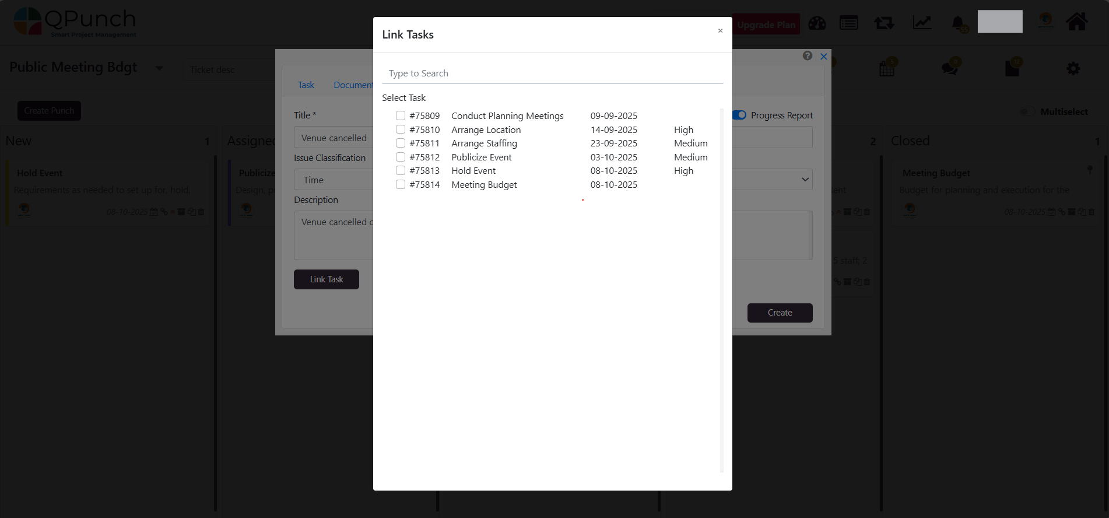The width and height of the screenshot is (1109, 518).
Task: Focus the Type to Search field
Action: (552, 73)
